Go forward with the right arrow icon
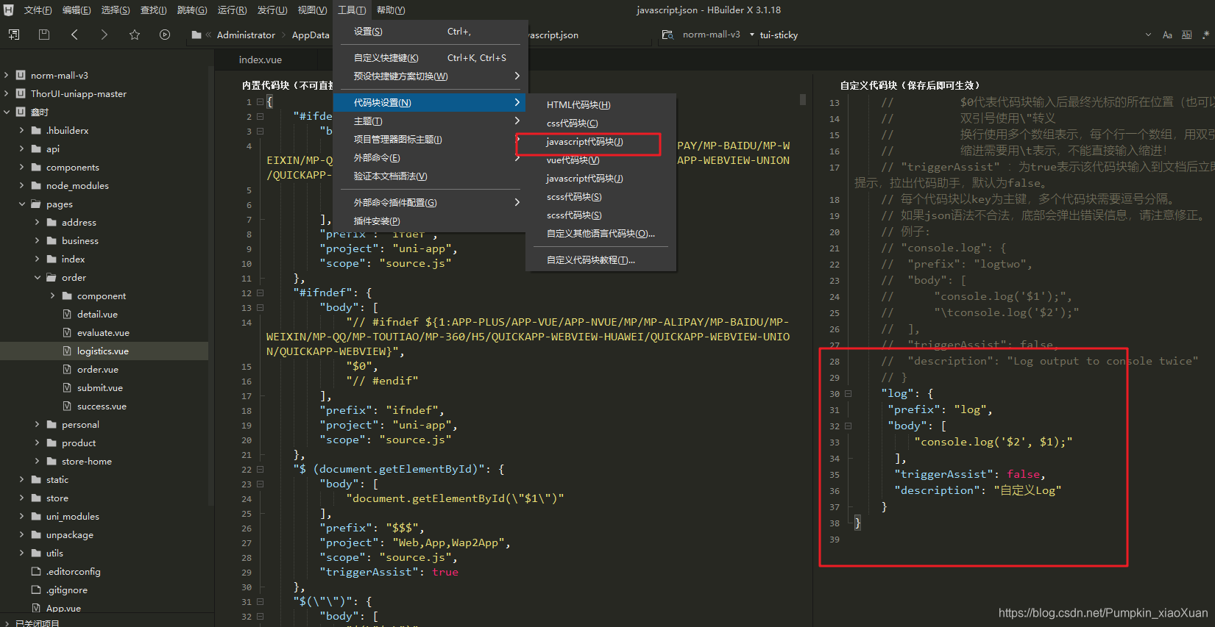The height and width of the screenshot is (627, 1215). click(x=104, y=35)
